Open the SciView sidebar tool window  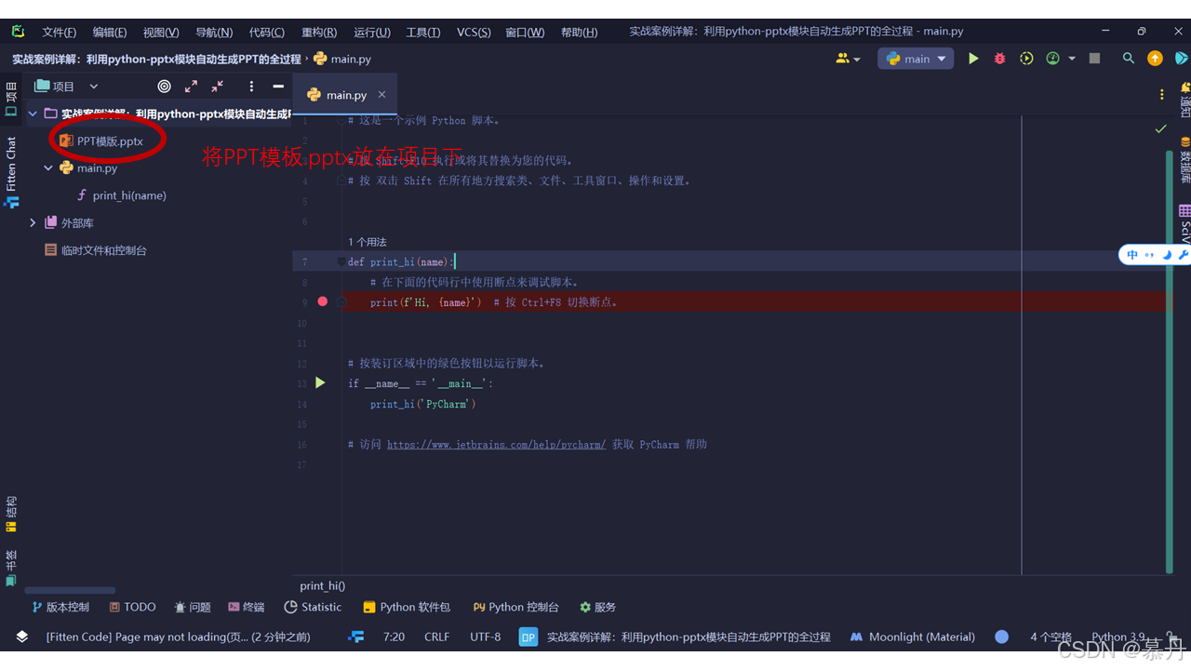[x=1185, y=223]
